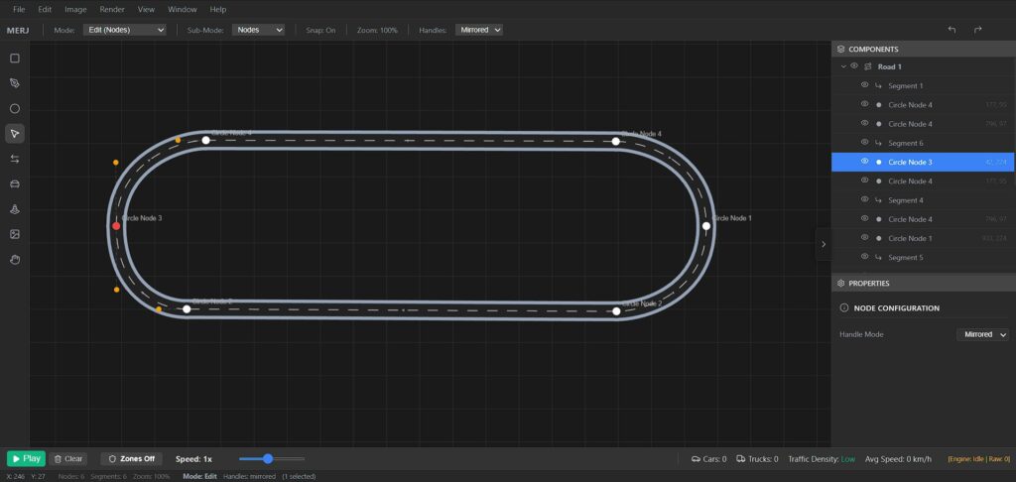Click the cars icon in bottom bar
This screenshot has width=1016, height=482.
click(696, 459)
